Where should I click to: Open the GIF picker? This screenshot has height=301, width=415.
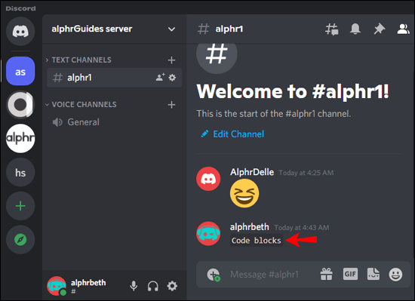tap(350, 274)
